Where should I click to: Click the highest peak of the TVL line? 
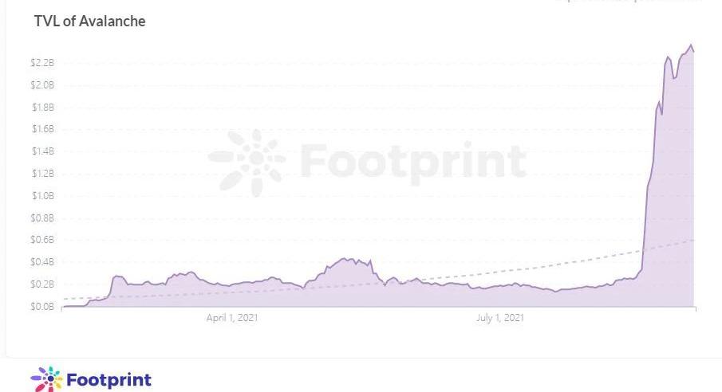(691, 45)
